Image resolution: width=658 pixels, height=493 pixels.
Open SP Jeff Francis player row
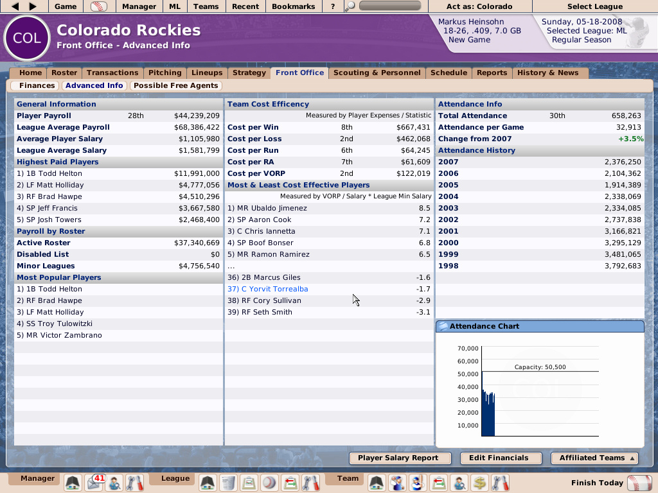(118, 209)
